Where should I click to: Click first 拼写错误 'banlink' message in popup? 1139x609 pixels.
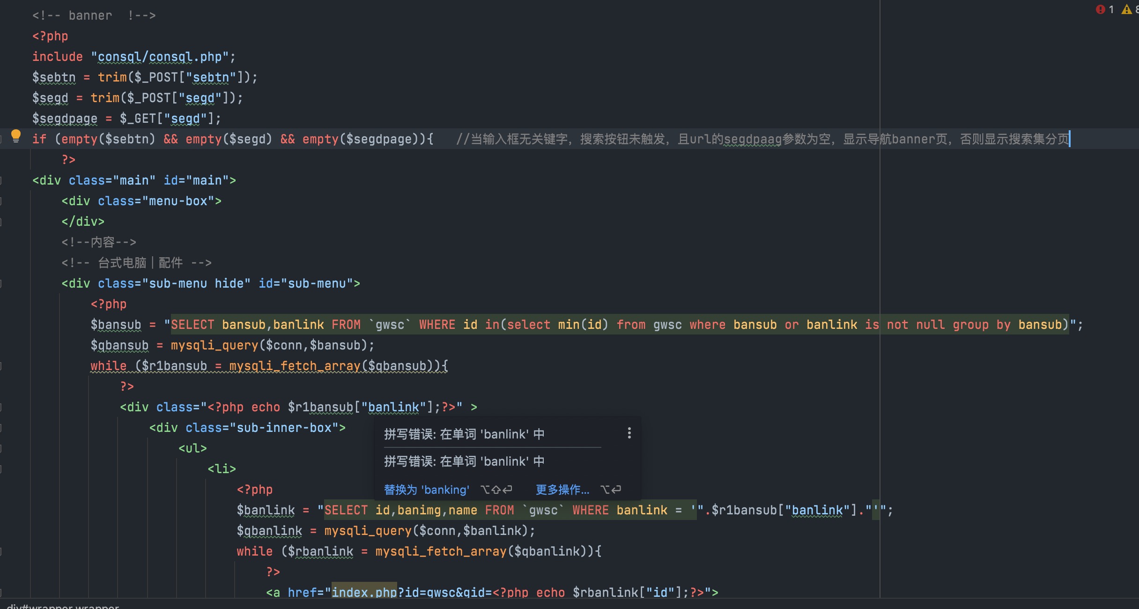[x=464, y=434]
